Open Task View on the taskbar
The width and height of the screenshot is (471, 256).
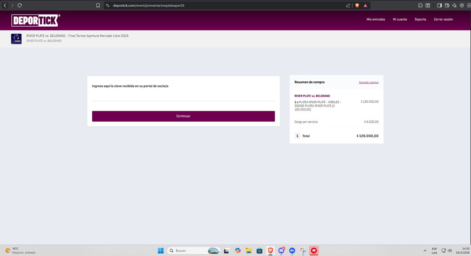click(227, 251)
